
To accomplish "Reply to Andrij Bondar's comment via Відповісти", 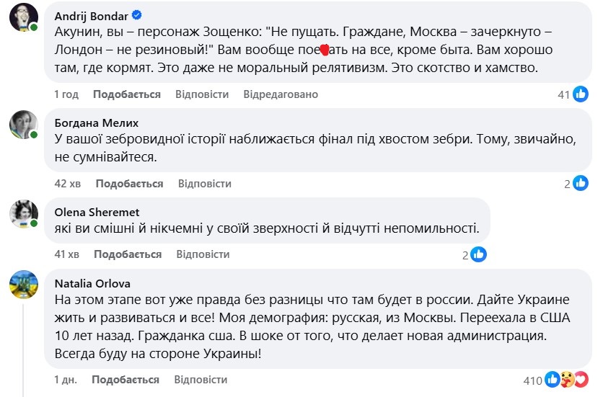I will click(202, 94).
